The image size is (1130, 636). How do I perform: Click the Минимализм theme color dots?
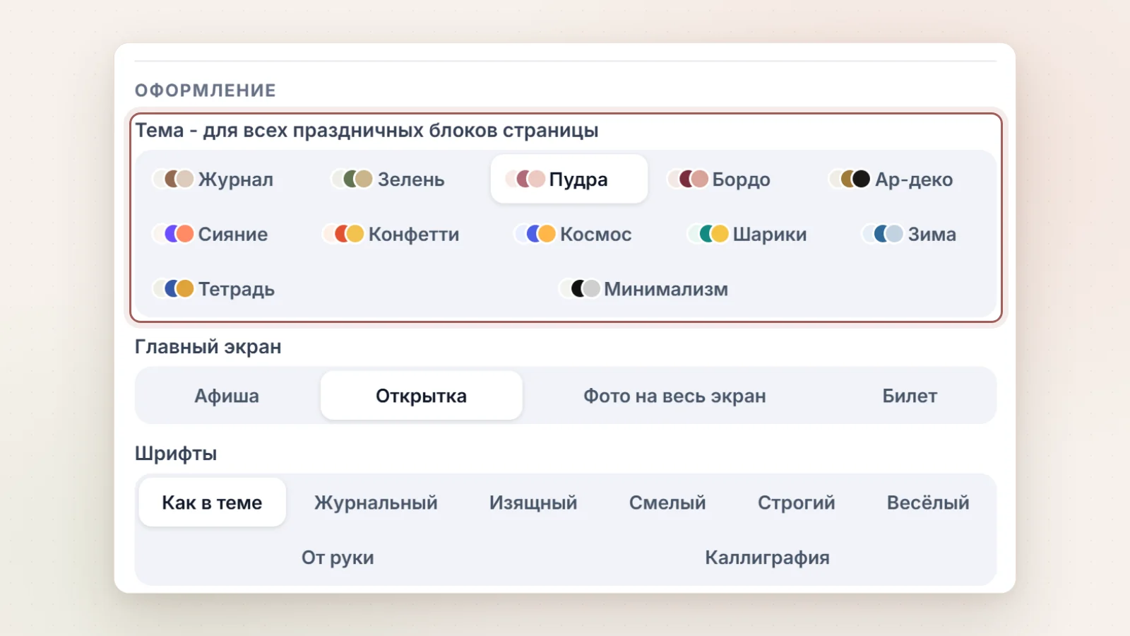(x=580, y=288)
